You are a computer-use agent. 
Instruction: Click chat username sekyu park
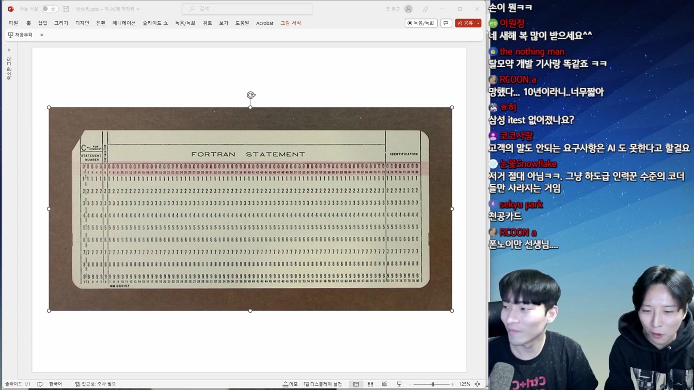click(x=521, y=205)
